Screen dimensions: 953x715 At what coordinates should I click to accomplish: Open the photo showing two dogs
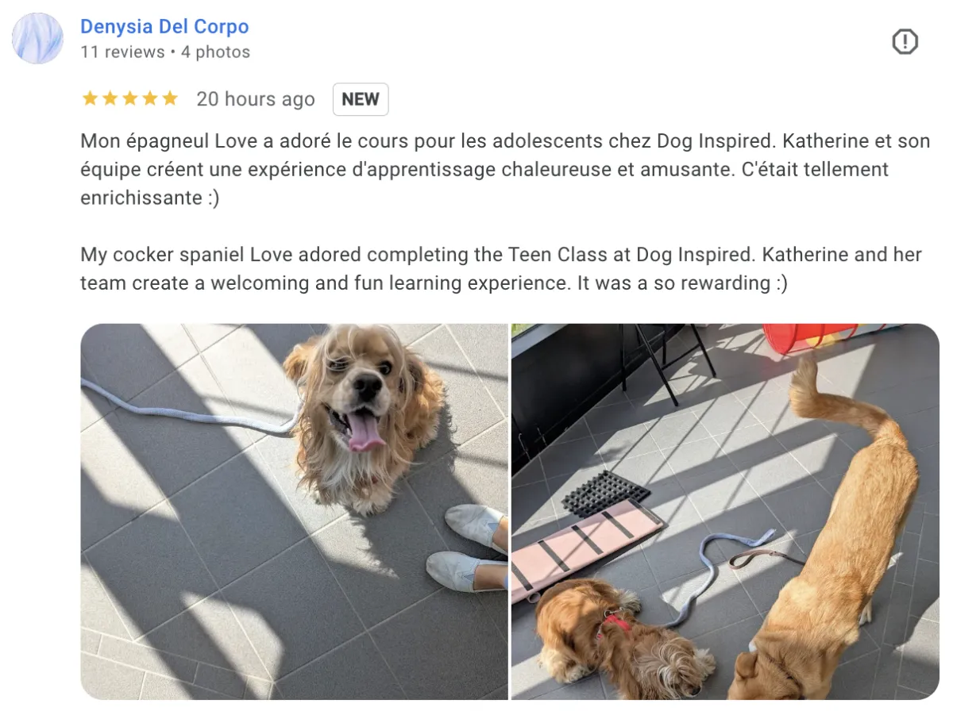725,511
